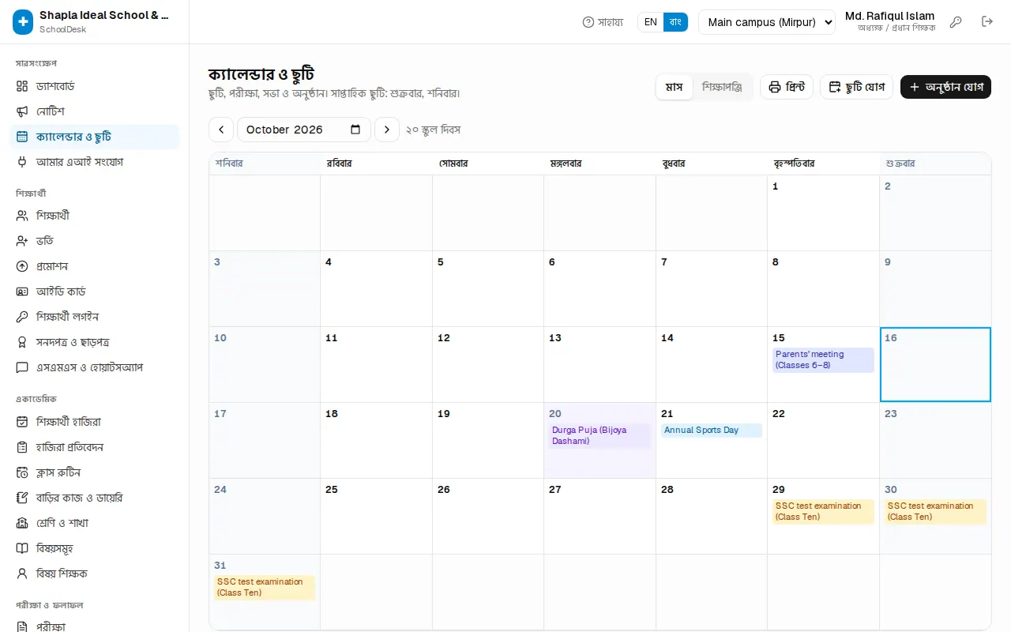Click the SchoolDesk plus logo
The width and height of the screenshot is (1011, 632).
click(x=23, y=22)
